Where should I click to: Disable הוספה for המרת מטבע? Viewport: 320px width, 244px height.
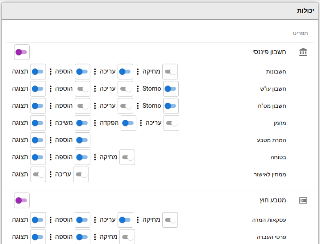click(82, 140)
